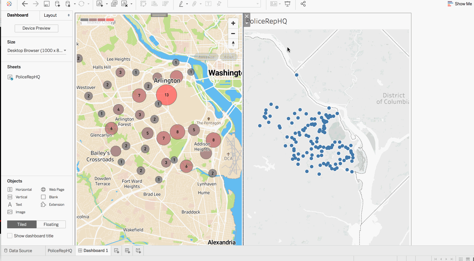
Task: Open the Highlight dropdown arrow
Action: 187,4
